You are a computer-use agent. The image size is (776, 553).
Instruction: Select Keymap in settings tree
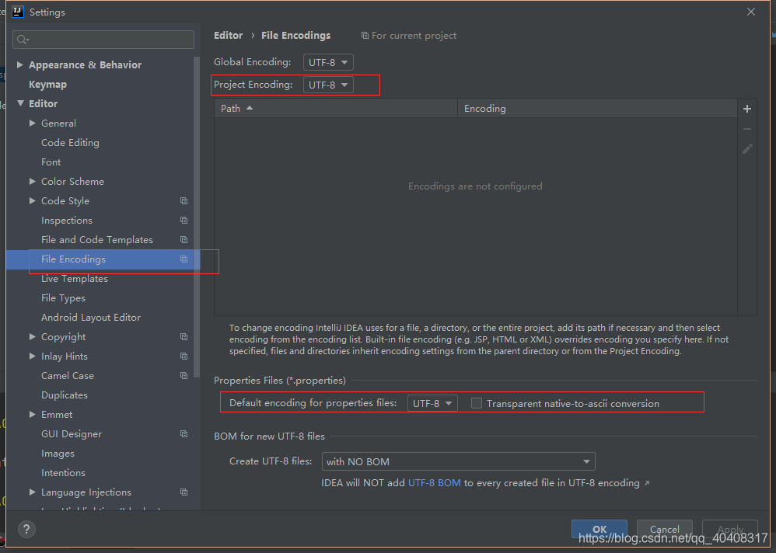47,85
